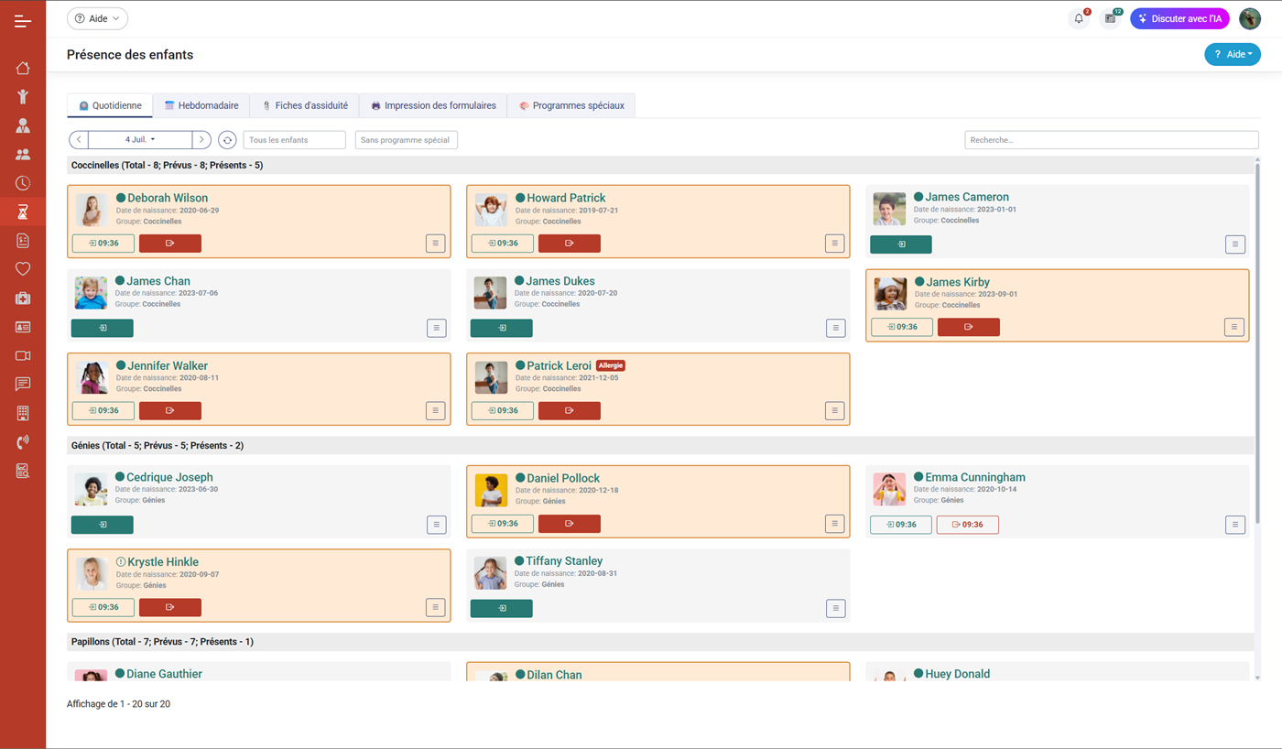Open the medical kit sidebar icon
This screenshot has height=749, width=1282.
[x=23, y=299]
